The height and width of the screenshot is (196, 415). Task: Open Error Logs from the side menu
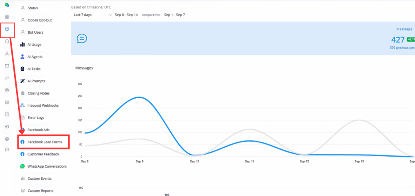[36, 118]
